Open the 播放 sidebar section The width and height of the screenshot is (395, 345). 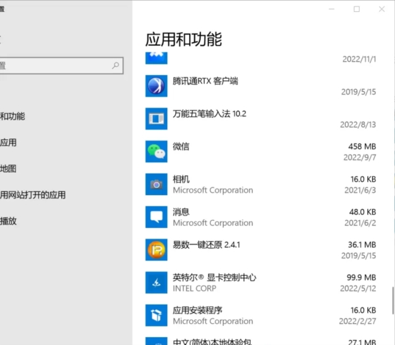point(9,221)
